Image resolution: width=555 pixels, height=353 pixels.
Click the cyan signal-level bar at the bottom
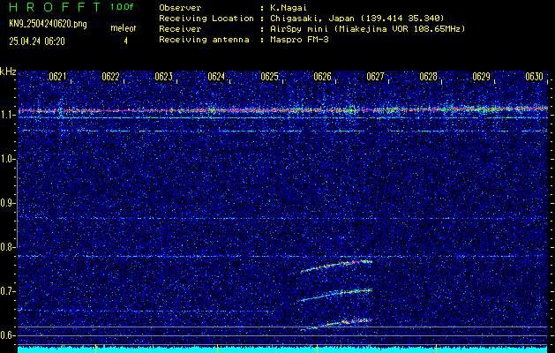click(282, 349)
